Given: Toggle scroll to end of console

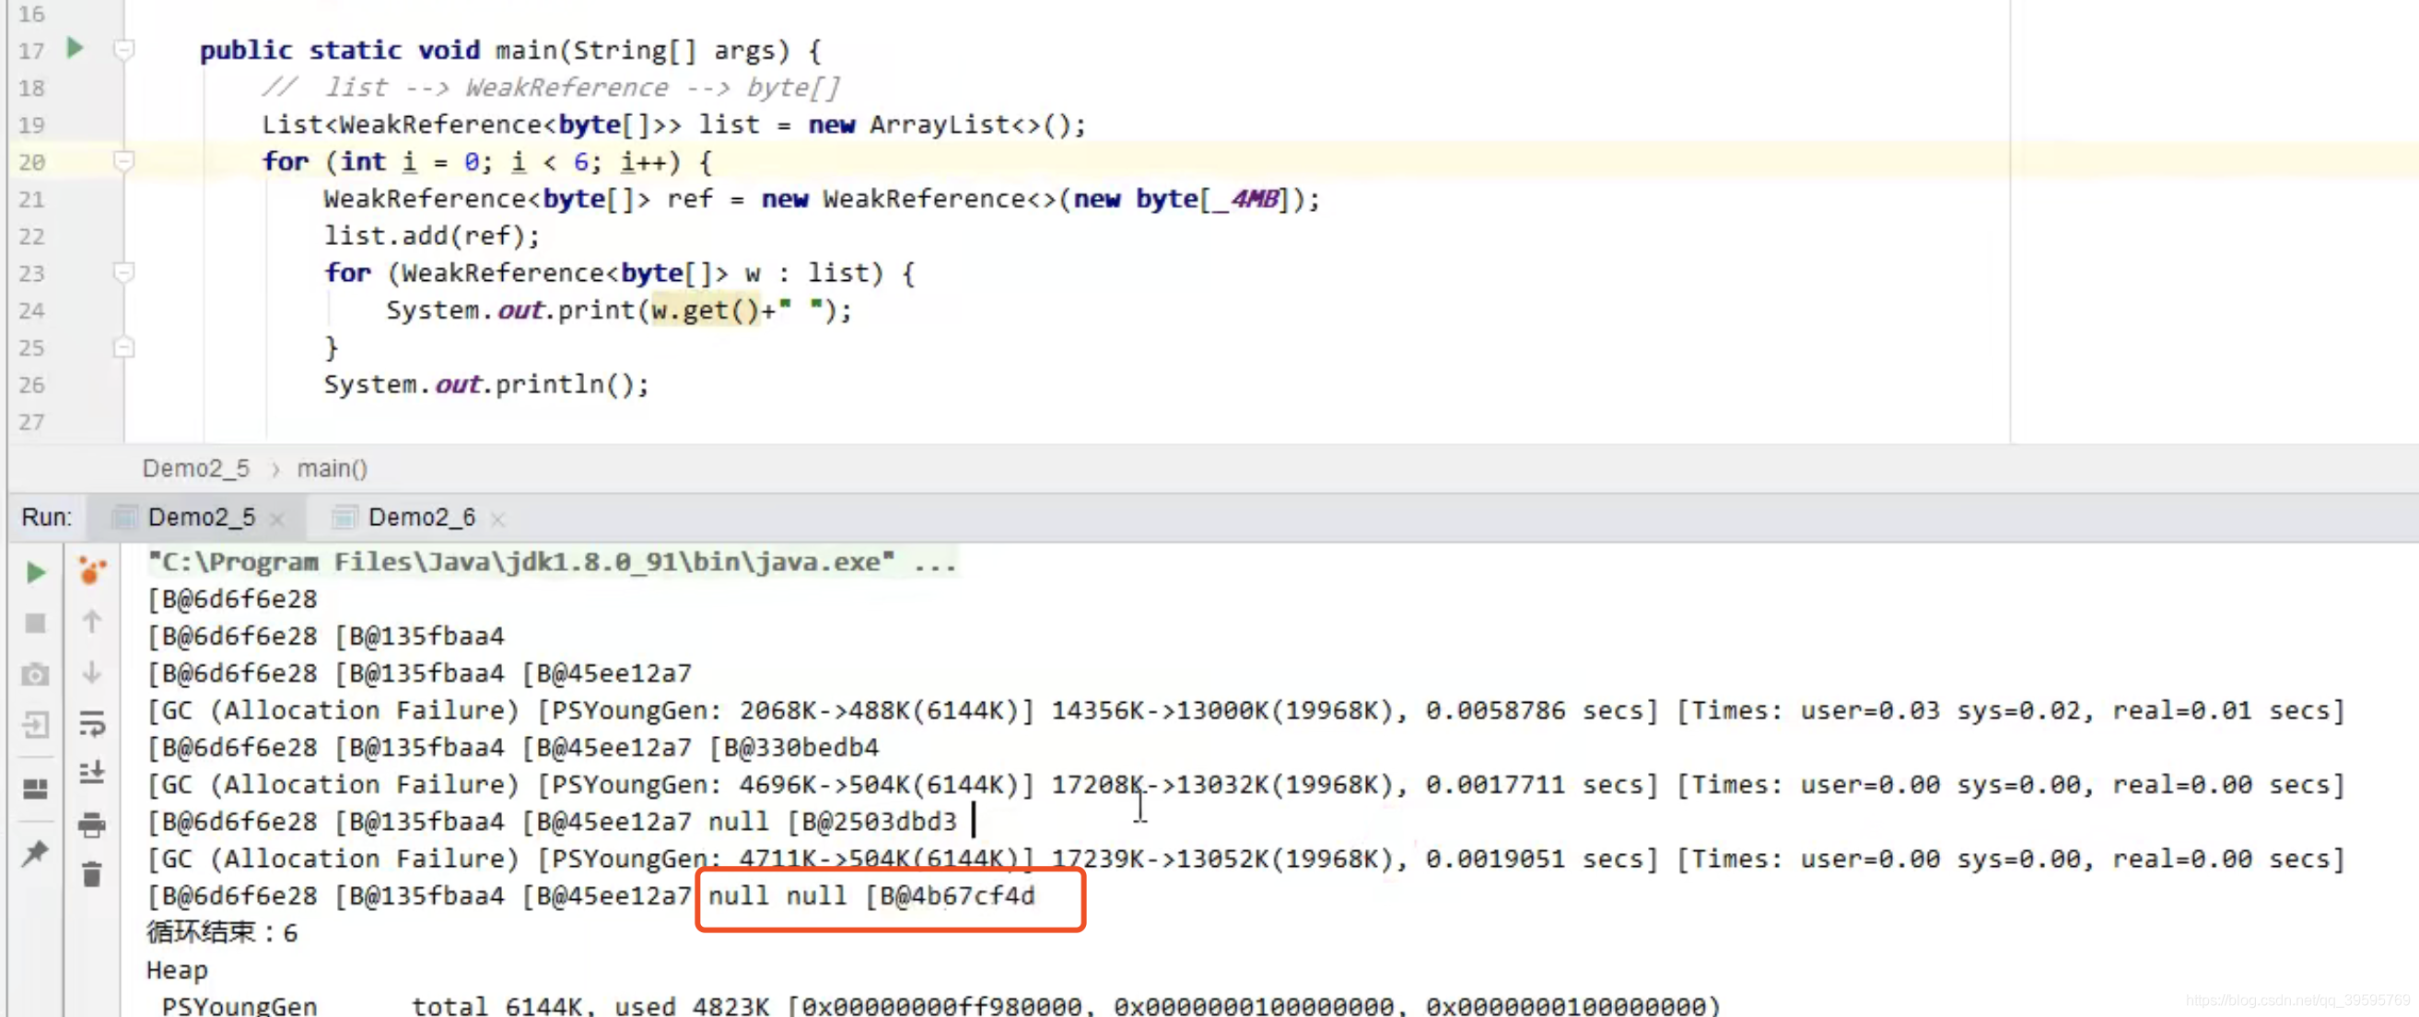Looking at the screenshot, I should coord(92,773).
